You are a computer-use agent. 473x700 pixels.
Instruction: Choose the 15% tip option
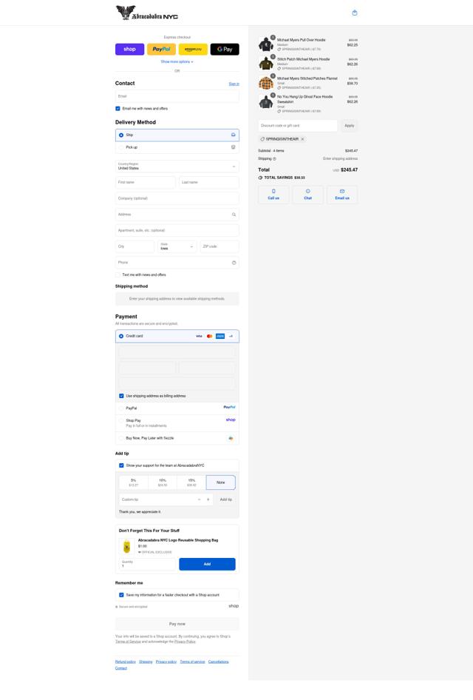point(191,482)
